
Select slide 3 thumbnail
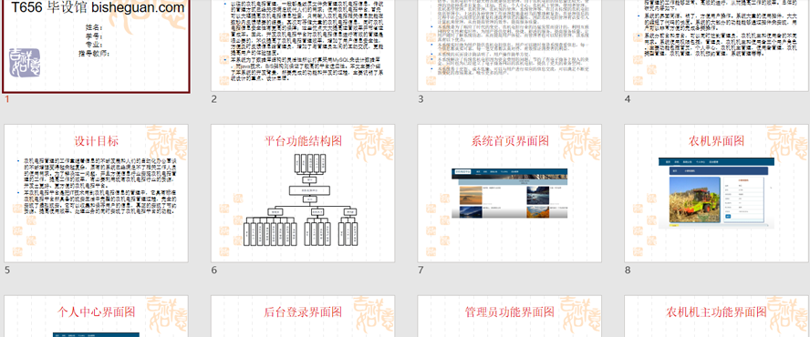click(x=509, y=46)
